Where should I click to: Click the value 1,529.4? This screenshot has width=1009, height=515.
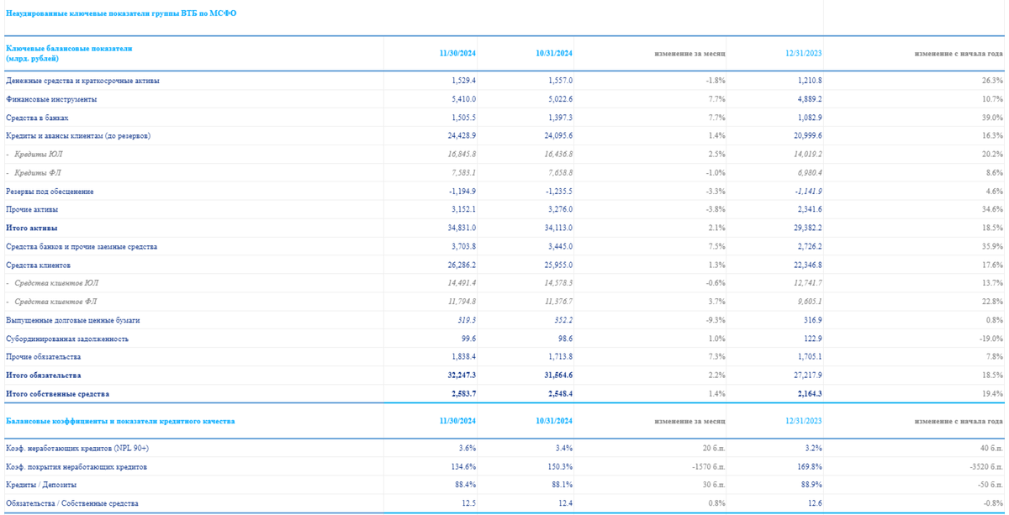coord(464,81)
